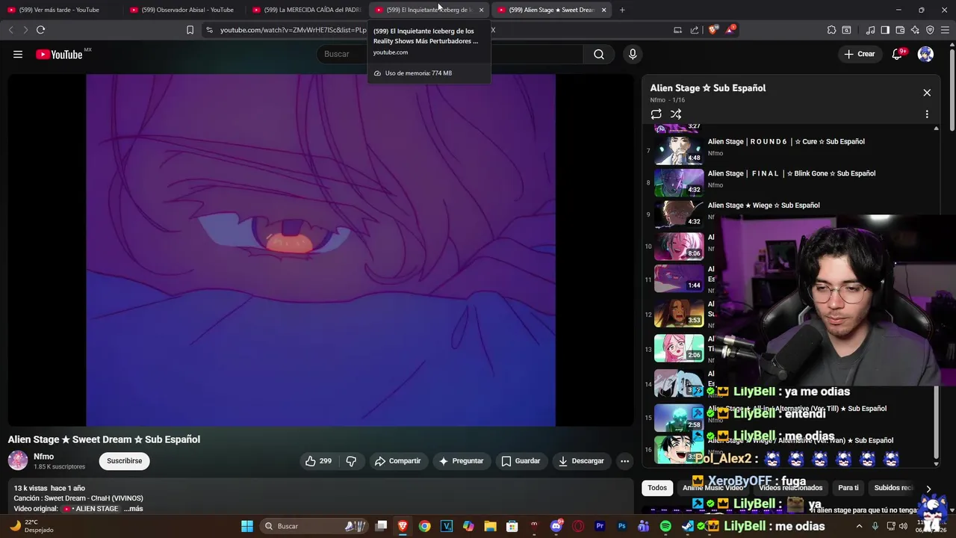
Task: Start voice search with the microphone
Action: point(633,54)
